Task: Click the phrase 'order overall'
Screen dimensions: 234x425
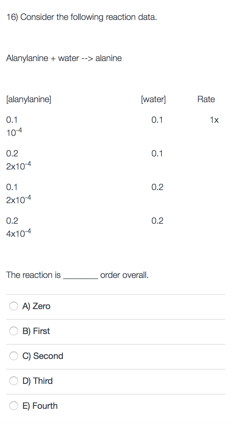Action: [x=124, y=275]
